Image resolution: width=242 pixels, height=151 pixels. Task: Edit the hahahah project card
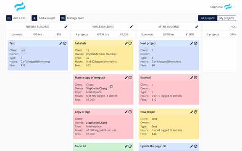pos(126,43)
